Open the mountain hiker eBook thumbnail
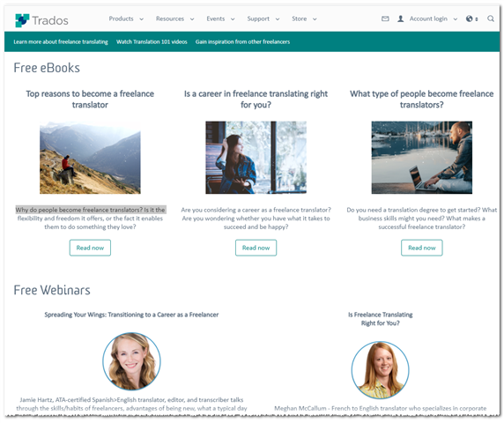This screenshot has width=504, height=423. point(90,158)
